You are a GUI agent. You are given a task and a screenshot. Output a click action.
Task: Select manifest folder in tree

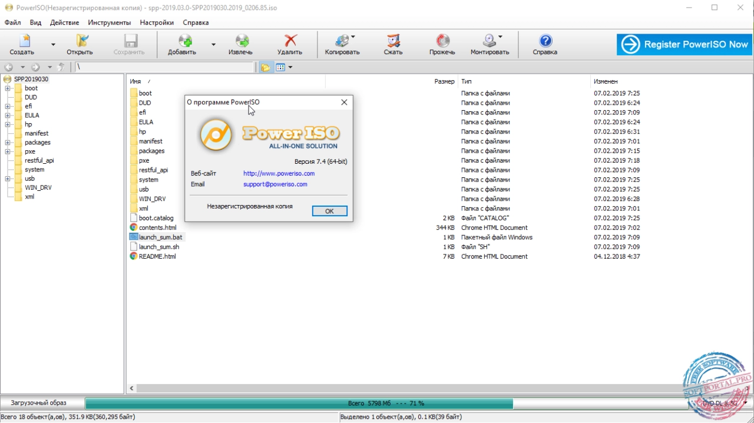[37, 133]
